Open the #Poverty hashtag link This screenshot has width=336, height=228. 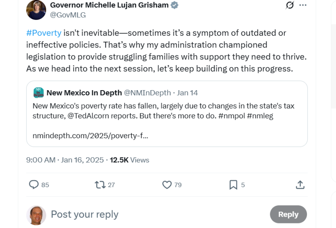point(44,33)
